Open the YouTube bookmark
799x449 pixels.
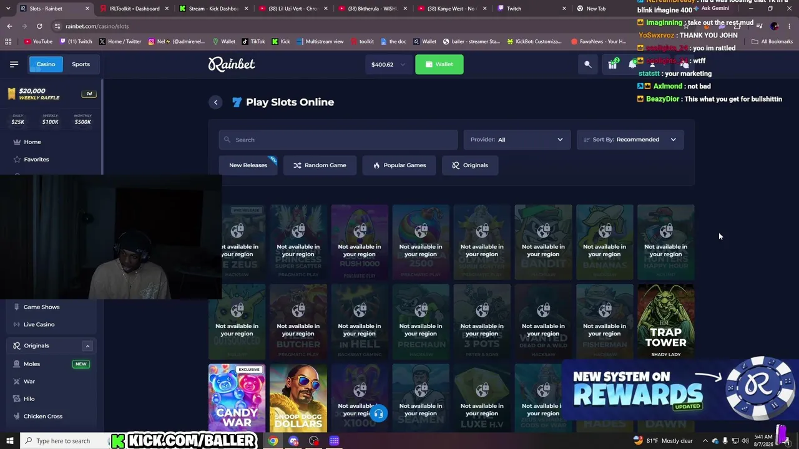pyautogui.click(x=38, y=42)
